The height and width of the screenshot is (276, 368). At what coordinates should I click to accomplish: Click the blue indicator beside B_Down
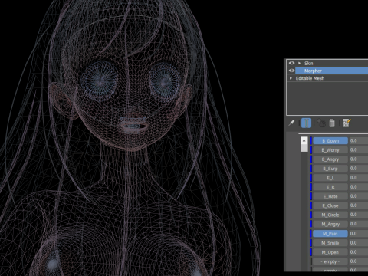[x=311, y=141]
